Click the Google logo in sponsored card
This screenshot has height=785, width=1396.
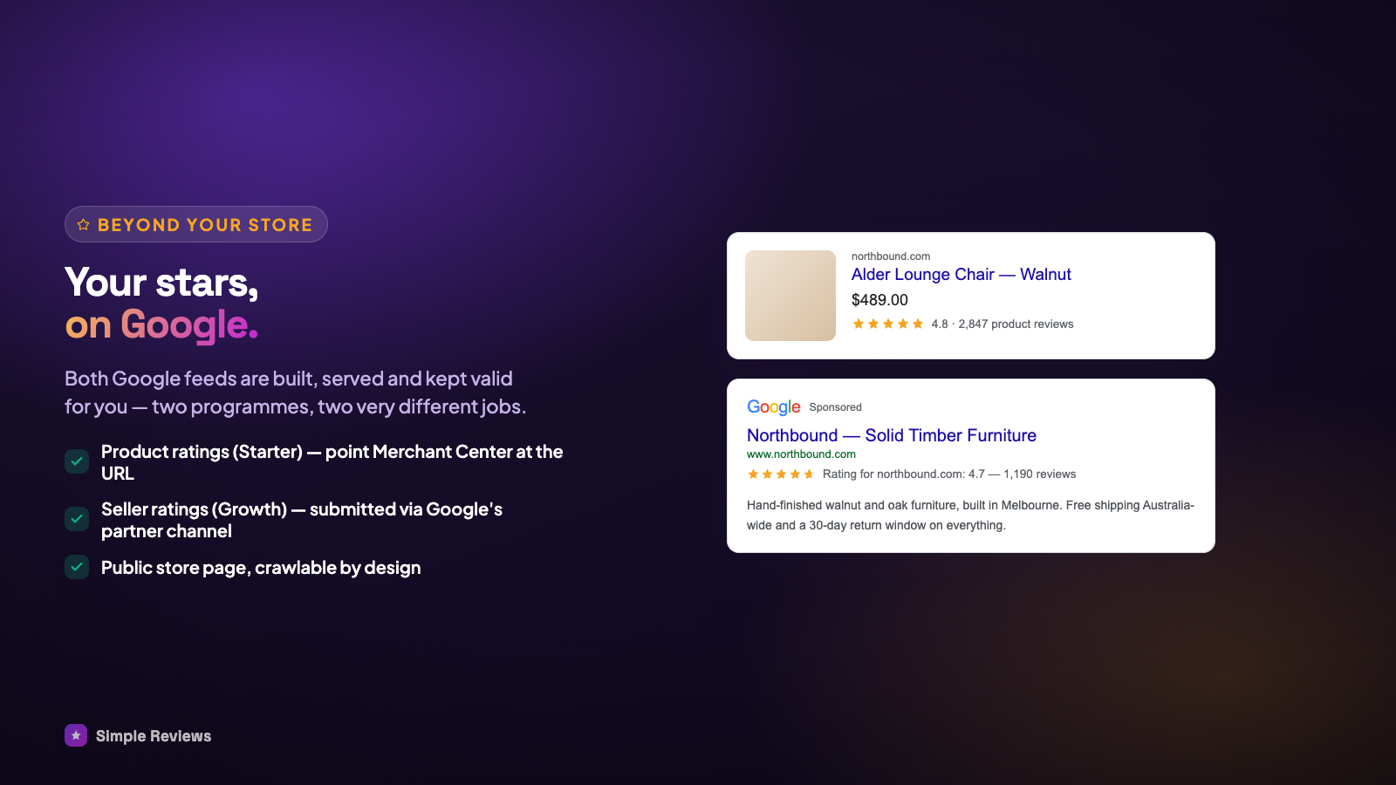point(774,407)
